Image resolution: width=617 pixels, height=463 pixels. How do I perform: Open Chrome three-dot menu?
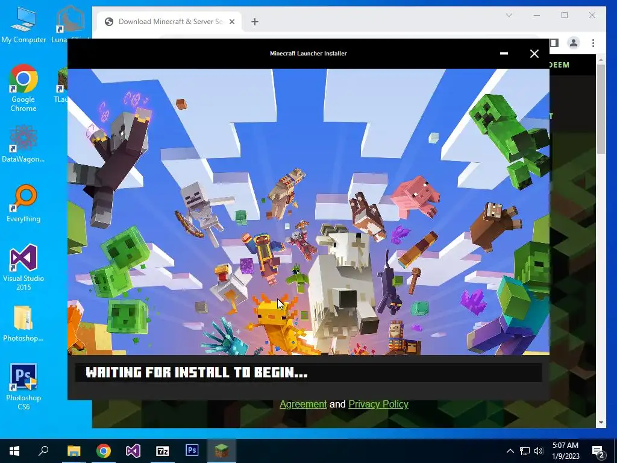pos(593,43)
